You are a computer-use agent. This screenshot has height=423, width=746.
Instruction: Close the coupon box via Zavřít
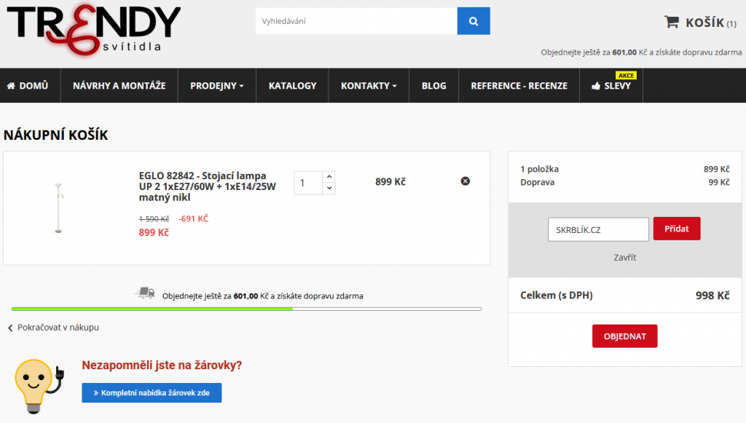[624, 257]
